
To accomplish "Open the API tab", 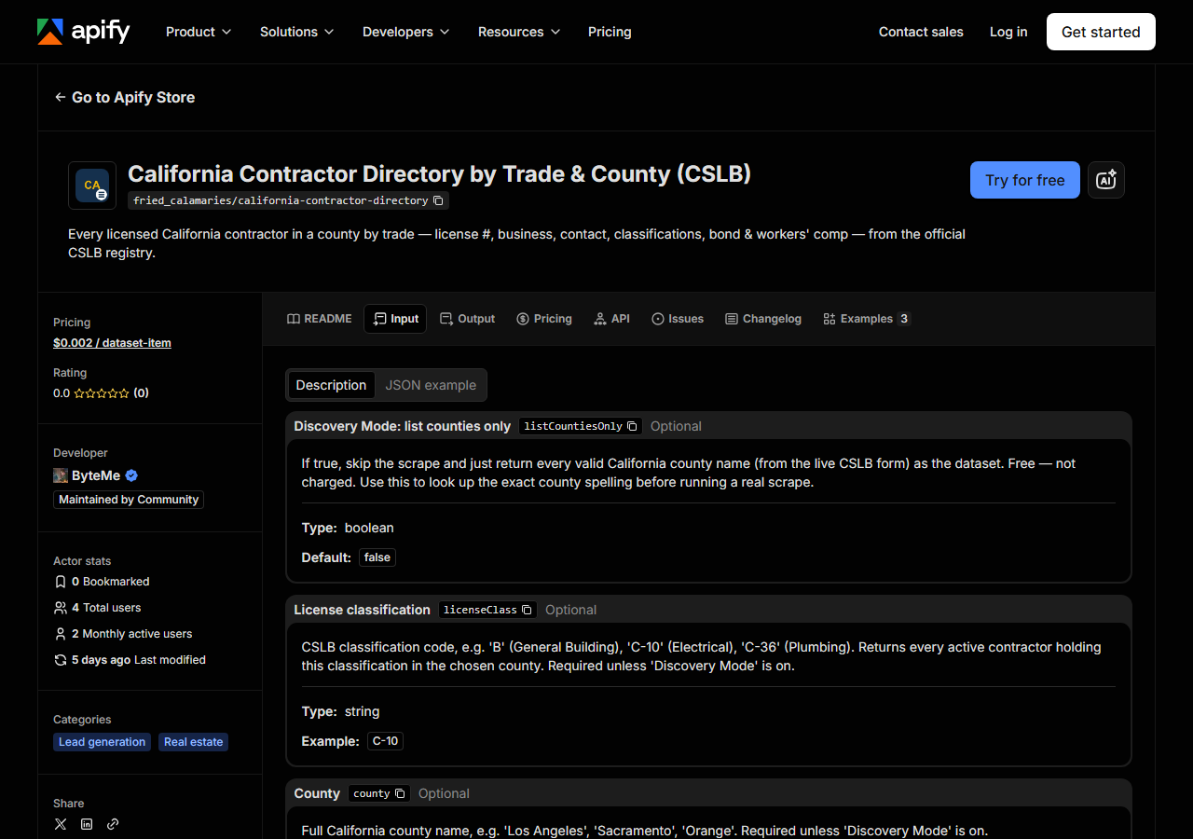I will [x=611, y=319].
